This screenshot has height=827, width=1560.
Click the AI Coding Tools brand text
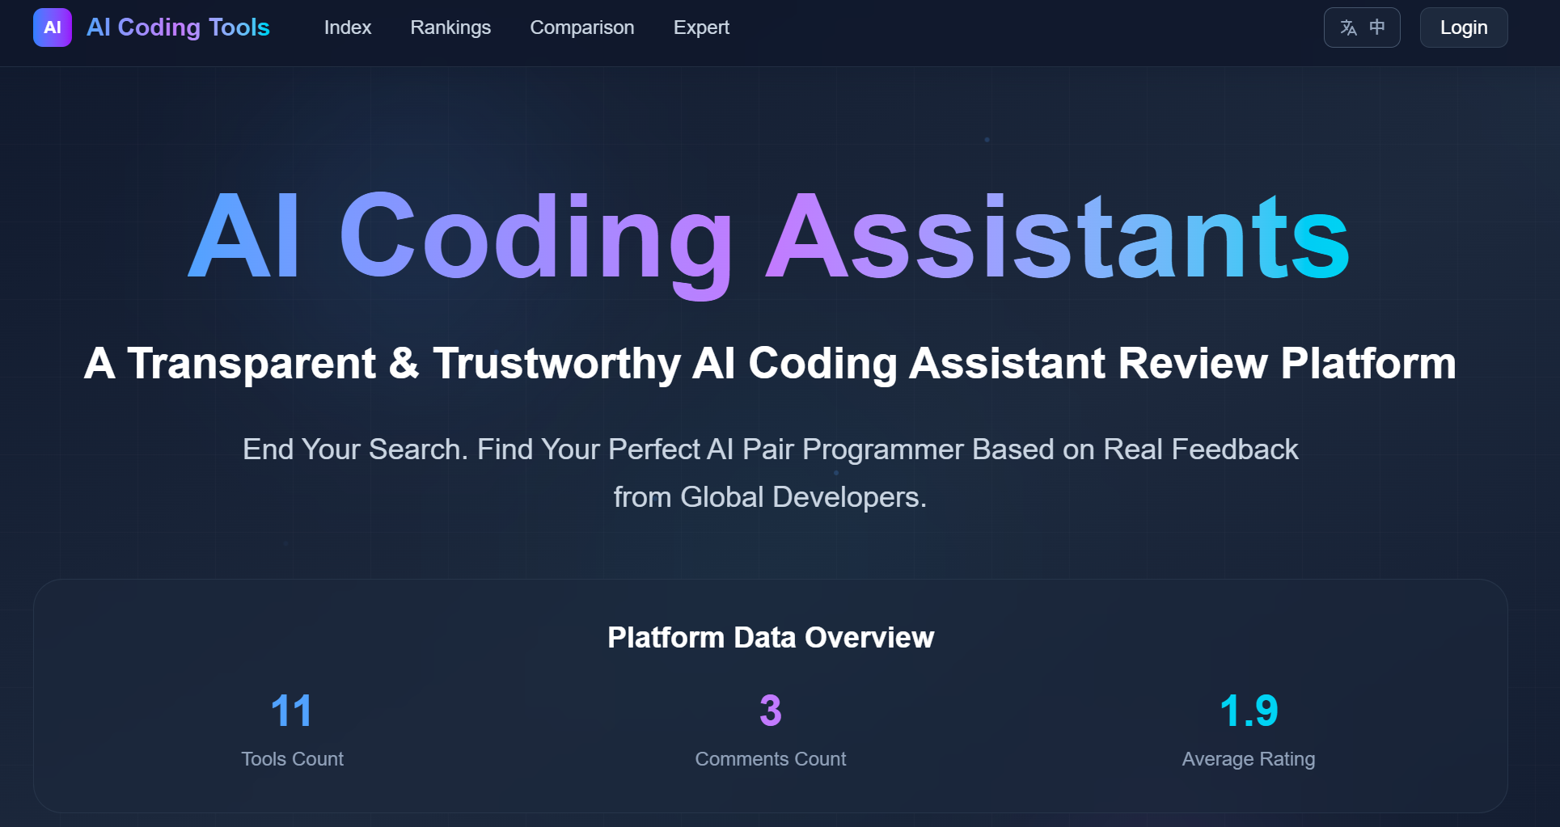tap(178, 27)
